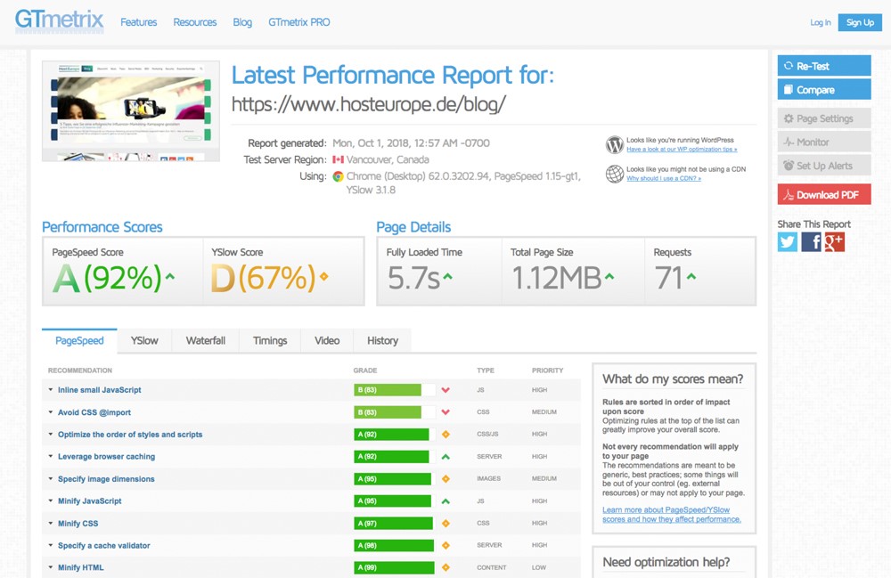Click the hosteurope blog page thumbnail
The width and height of the screenshot is (891, 578).
[131, 111]
